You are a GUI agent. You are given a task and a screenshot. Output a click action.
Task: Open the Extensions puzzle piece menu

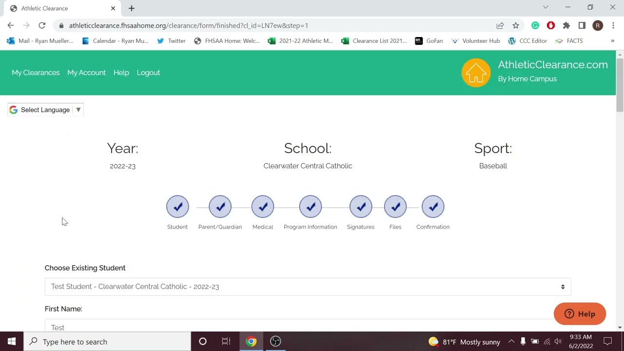(x=566, y=25)
